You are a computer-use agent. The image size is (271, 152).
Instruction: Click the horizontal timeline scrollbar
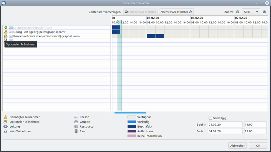pyautogui.click(x=130, y=113)
